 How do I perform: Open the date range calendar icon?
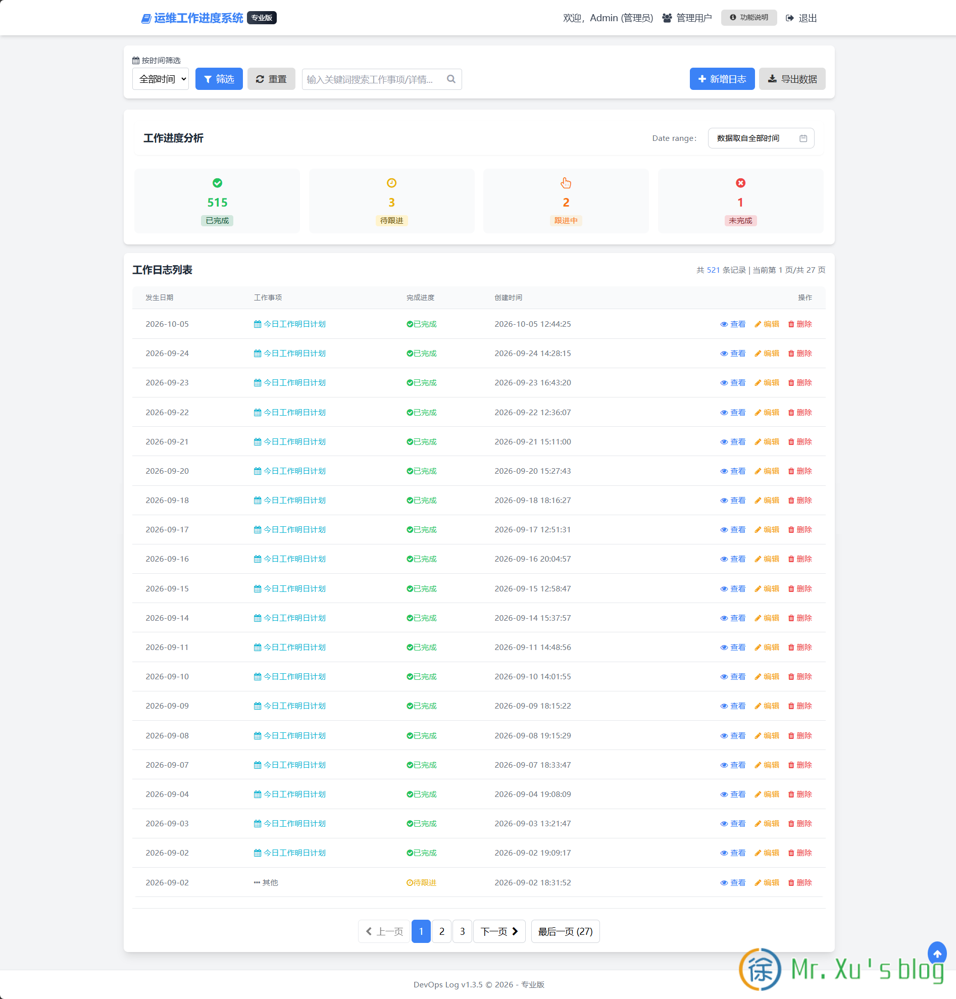[x=803, y=138]
